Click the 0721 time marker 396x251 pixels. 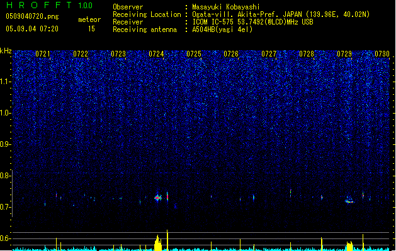click(43, 54)
